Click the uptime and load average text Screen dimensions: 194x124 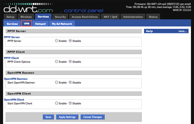tap(158, 7)
